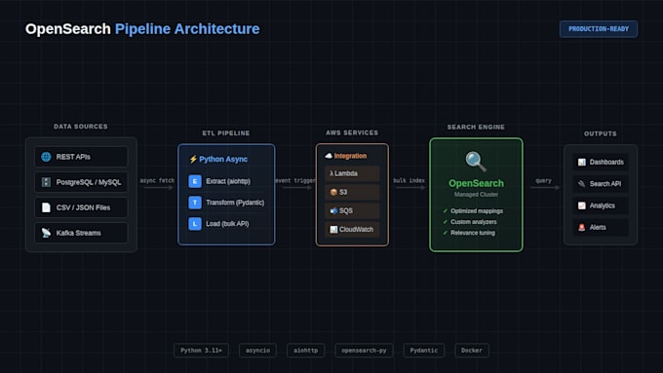Viewport: 663px width, 373px height.
Task: Select the opensearch-py tag
Action: [364, 351]
